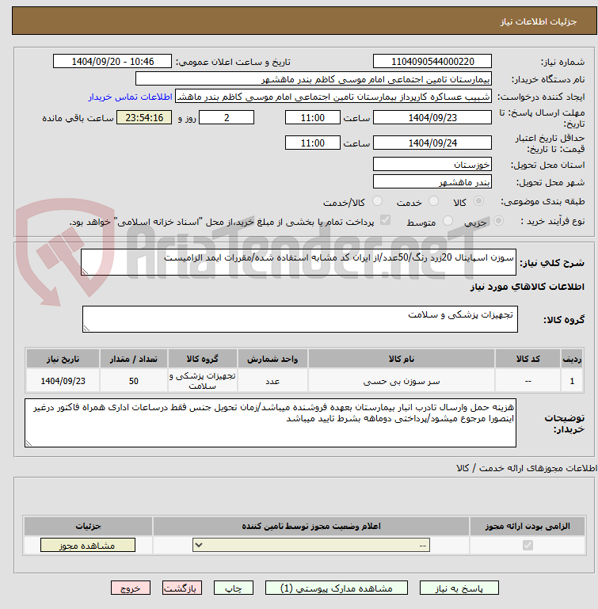Click the شماره نیاز field 1104090544000220
Screen dimensions: 598x609
click(x=432, y=61)
